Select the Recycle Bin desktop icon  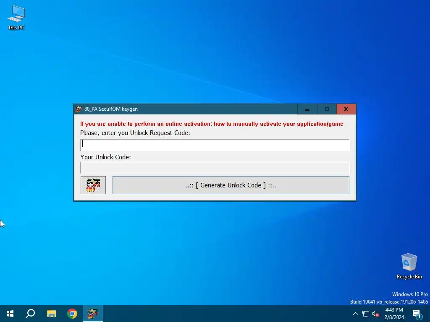point(409,266)
